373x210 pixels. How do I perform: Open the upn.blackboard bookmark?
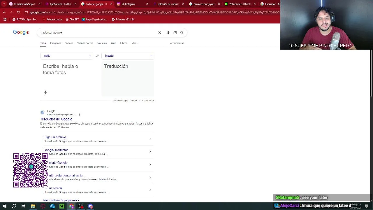point(95,20)
